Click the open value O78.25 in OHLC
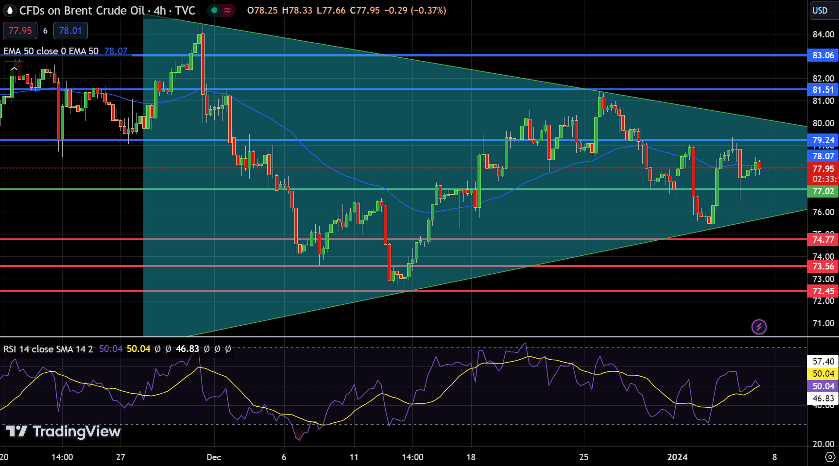839x466 pixels. [262, 10]
